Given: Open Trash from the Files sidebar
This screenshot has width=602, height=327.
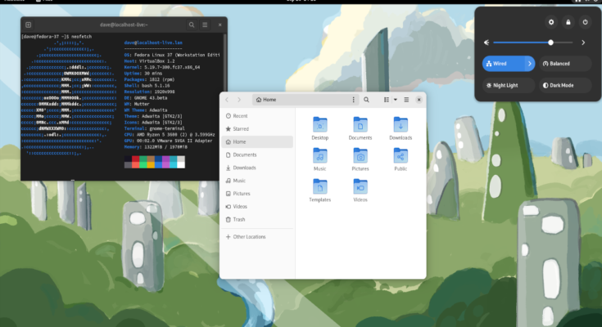Looking at the screenshot, I should 238,219.
